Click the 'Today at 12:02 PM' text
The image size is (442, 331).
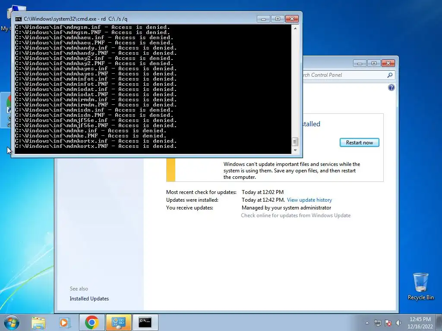coord(262,192)
